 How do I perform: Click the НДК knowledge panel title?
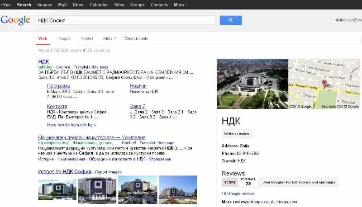(231, 121)
